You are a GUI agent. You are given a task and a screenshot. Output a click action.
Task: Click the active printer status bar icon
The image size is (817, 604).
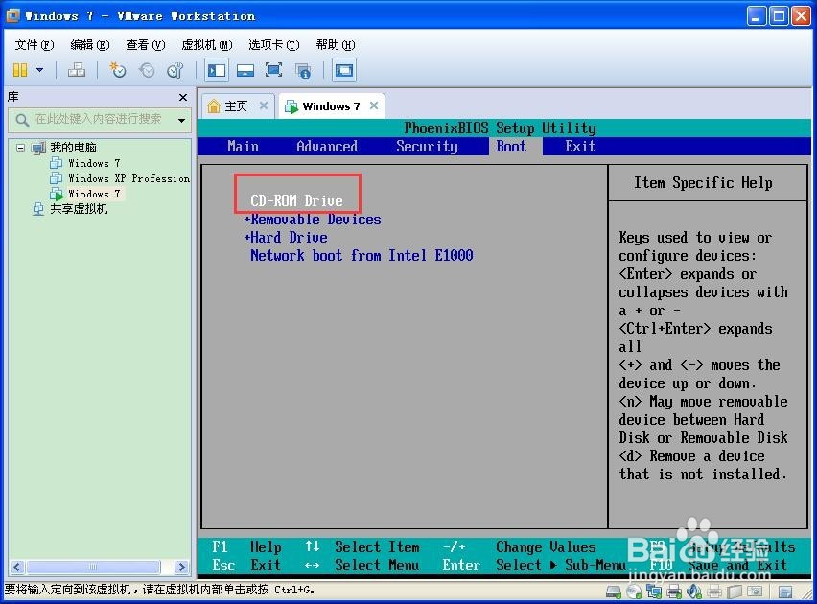[x=674, y=592]
